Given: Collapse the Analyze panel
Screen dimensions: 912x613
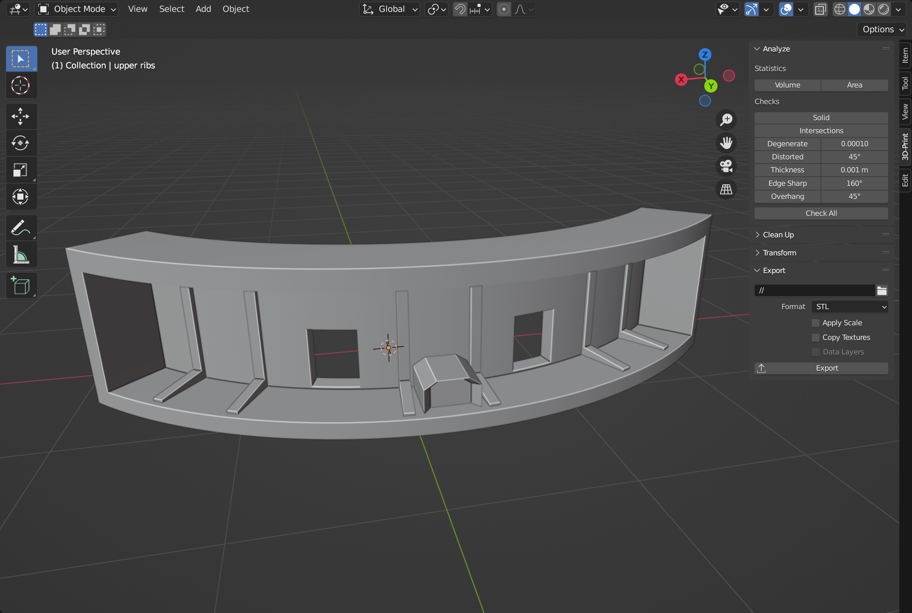Looking at the screenshot, I should pos(757,49).
